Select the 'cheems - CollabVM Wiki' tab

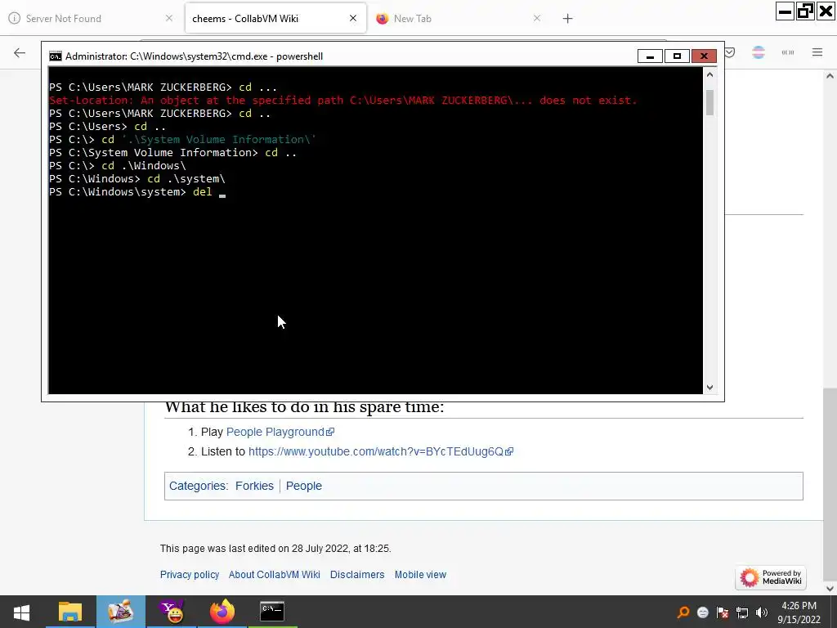coord(275,18)
